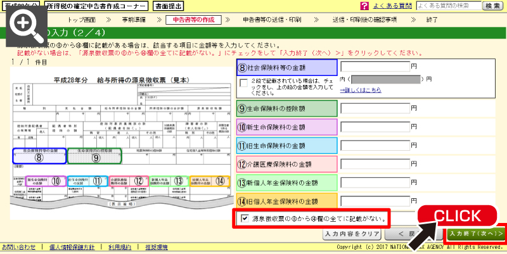Click the question mark help icon
507x254 pixels.
coord(364,6)
